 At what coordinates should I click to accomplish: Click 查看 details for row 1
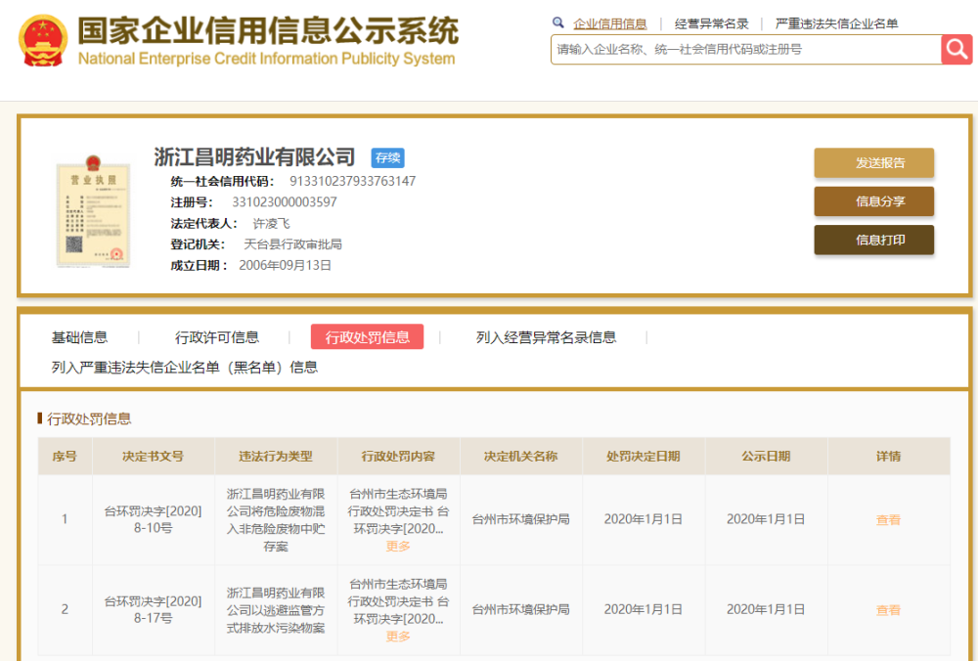pos(888,519)
